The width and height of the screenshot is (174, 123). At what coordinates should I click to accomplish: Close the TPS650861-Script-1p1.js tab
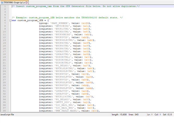(x=27, y=2)
